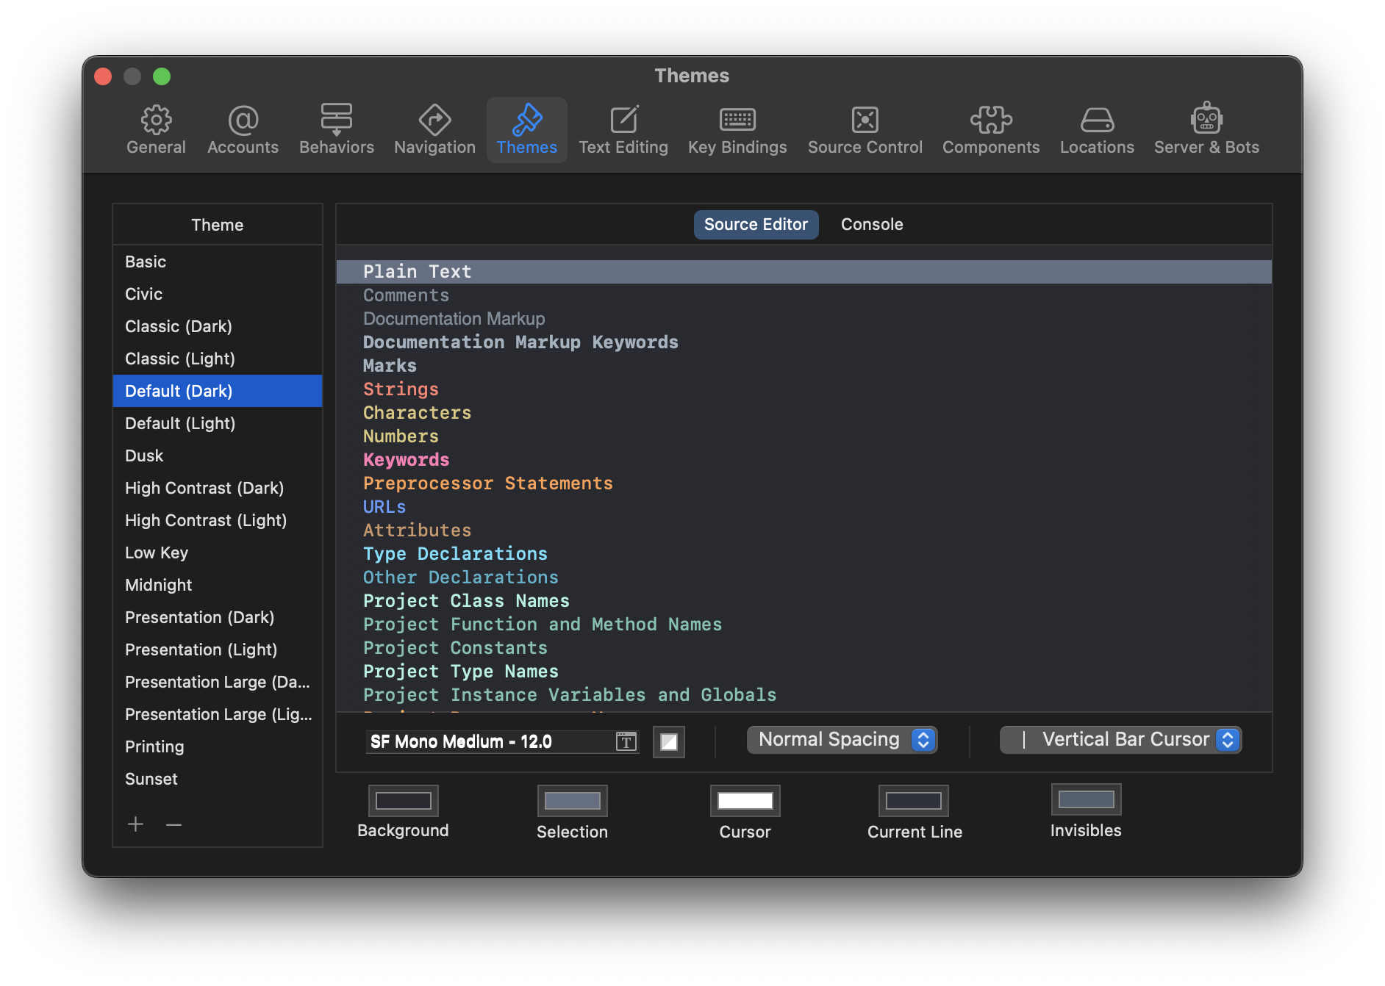This screenshot has height=986, width=1385.
Task: Open the Navigation preferences pane
Action: click(x=434, y=129)
